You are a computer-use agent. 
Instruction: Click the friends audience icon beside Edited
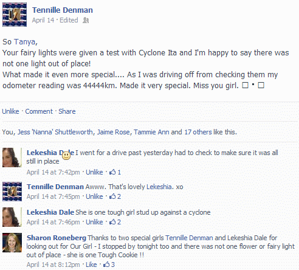(86, 20)
